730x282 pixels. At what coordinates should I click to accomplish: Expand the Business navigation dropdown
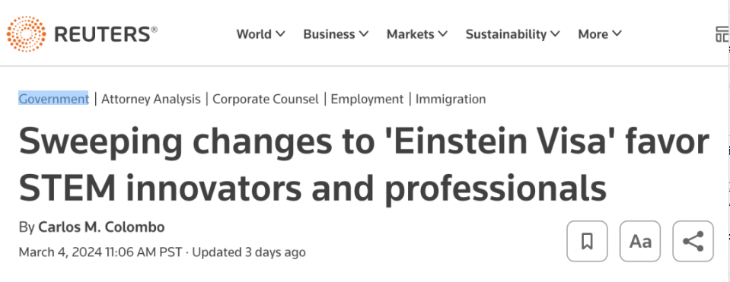coord(336,34)
